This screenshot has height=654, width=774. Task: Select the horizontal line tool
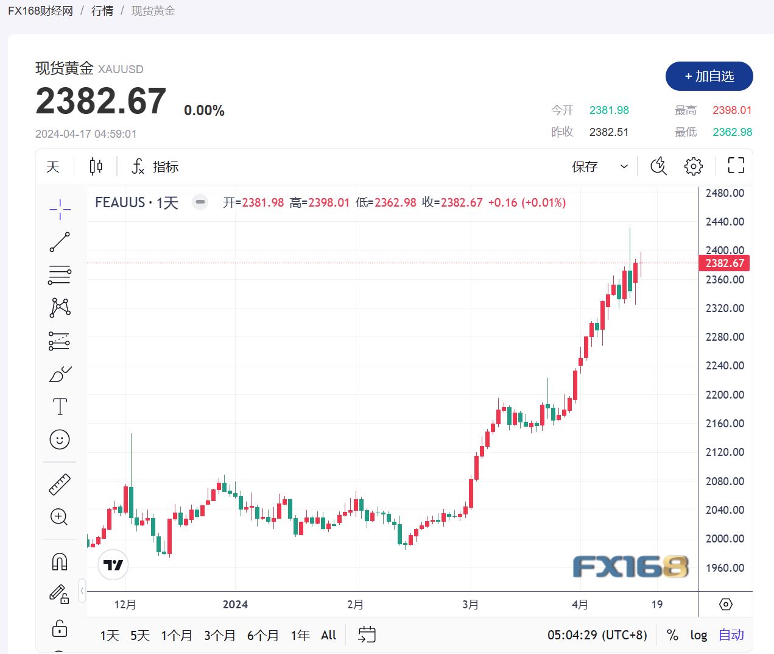59,274
